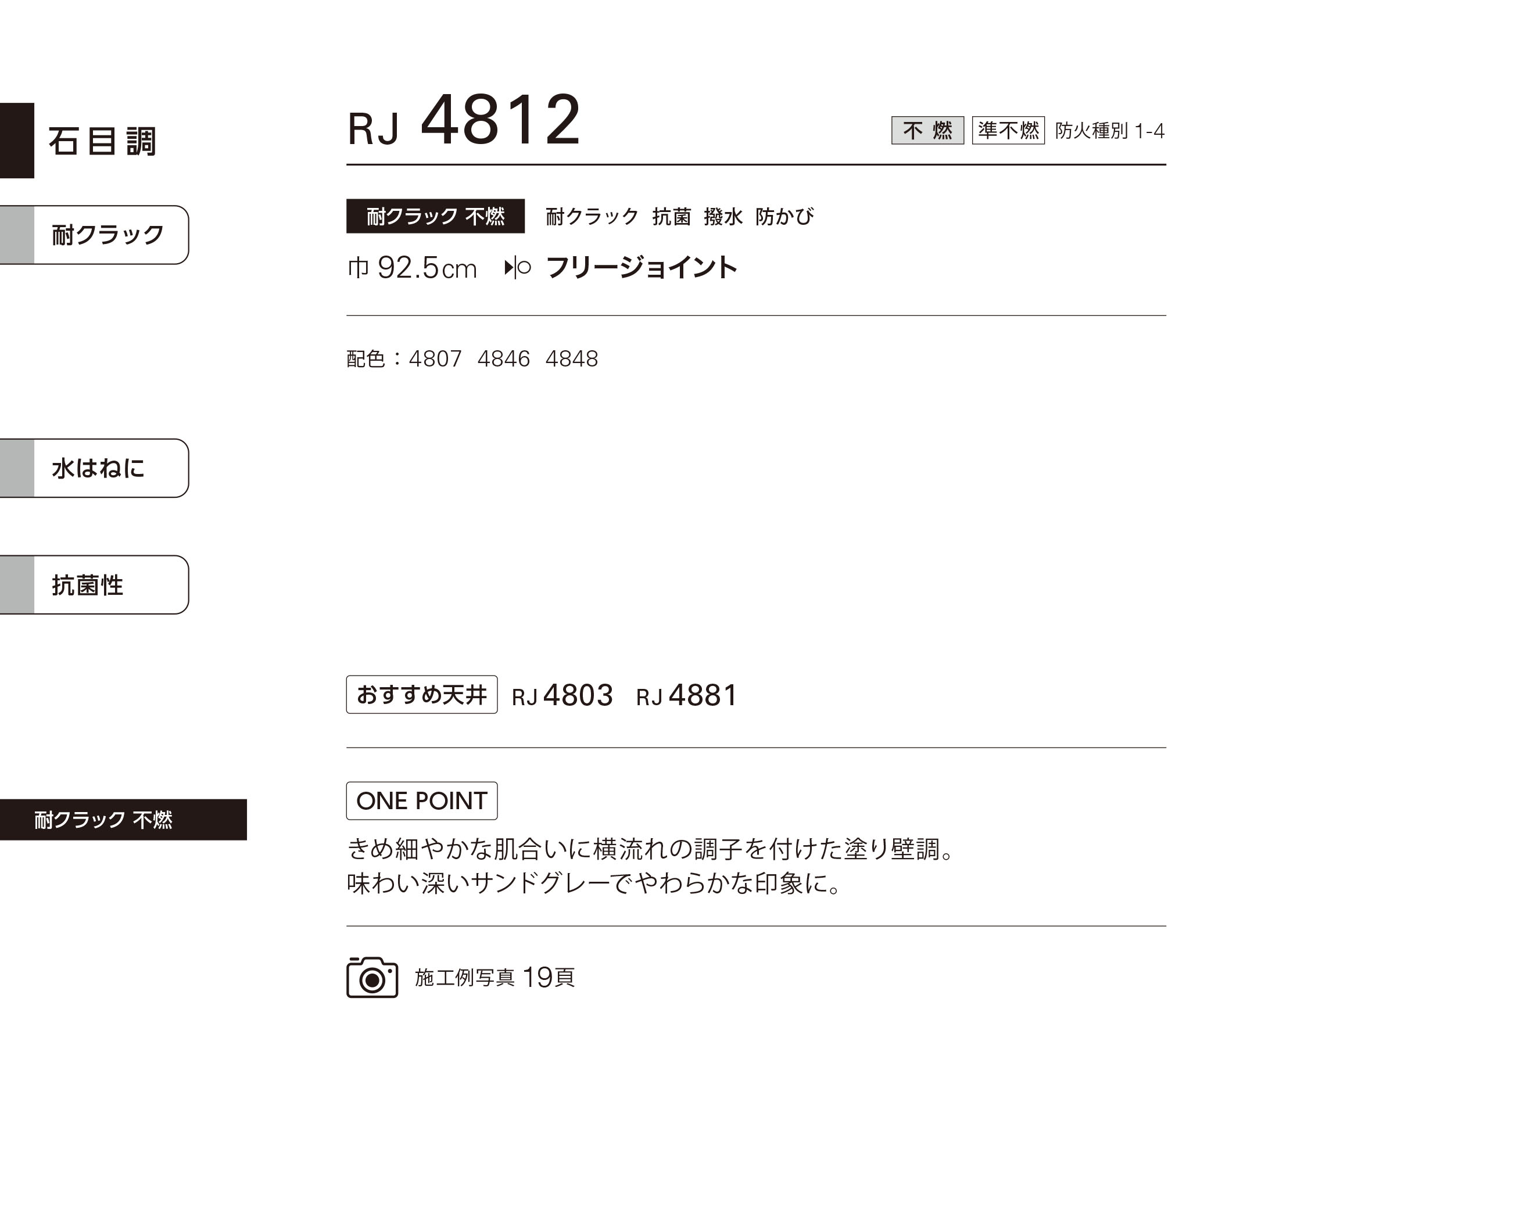Click the おすすめ天井 button

(421, 695)
